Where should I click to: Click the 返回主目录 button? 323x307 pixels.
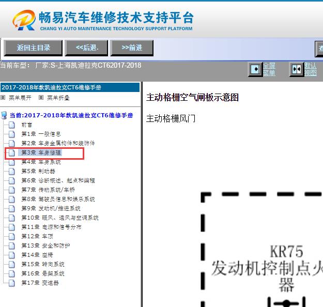point(33,48)
